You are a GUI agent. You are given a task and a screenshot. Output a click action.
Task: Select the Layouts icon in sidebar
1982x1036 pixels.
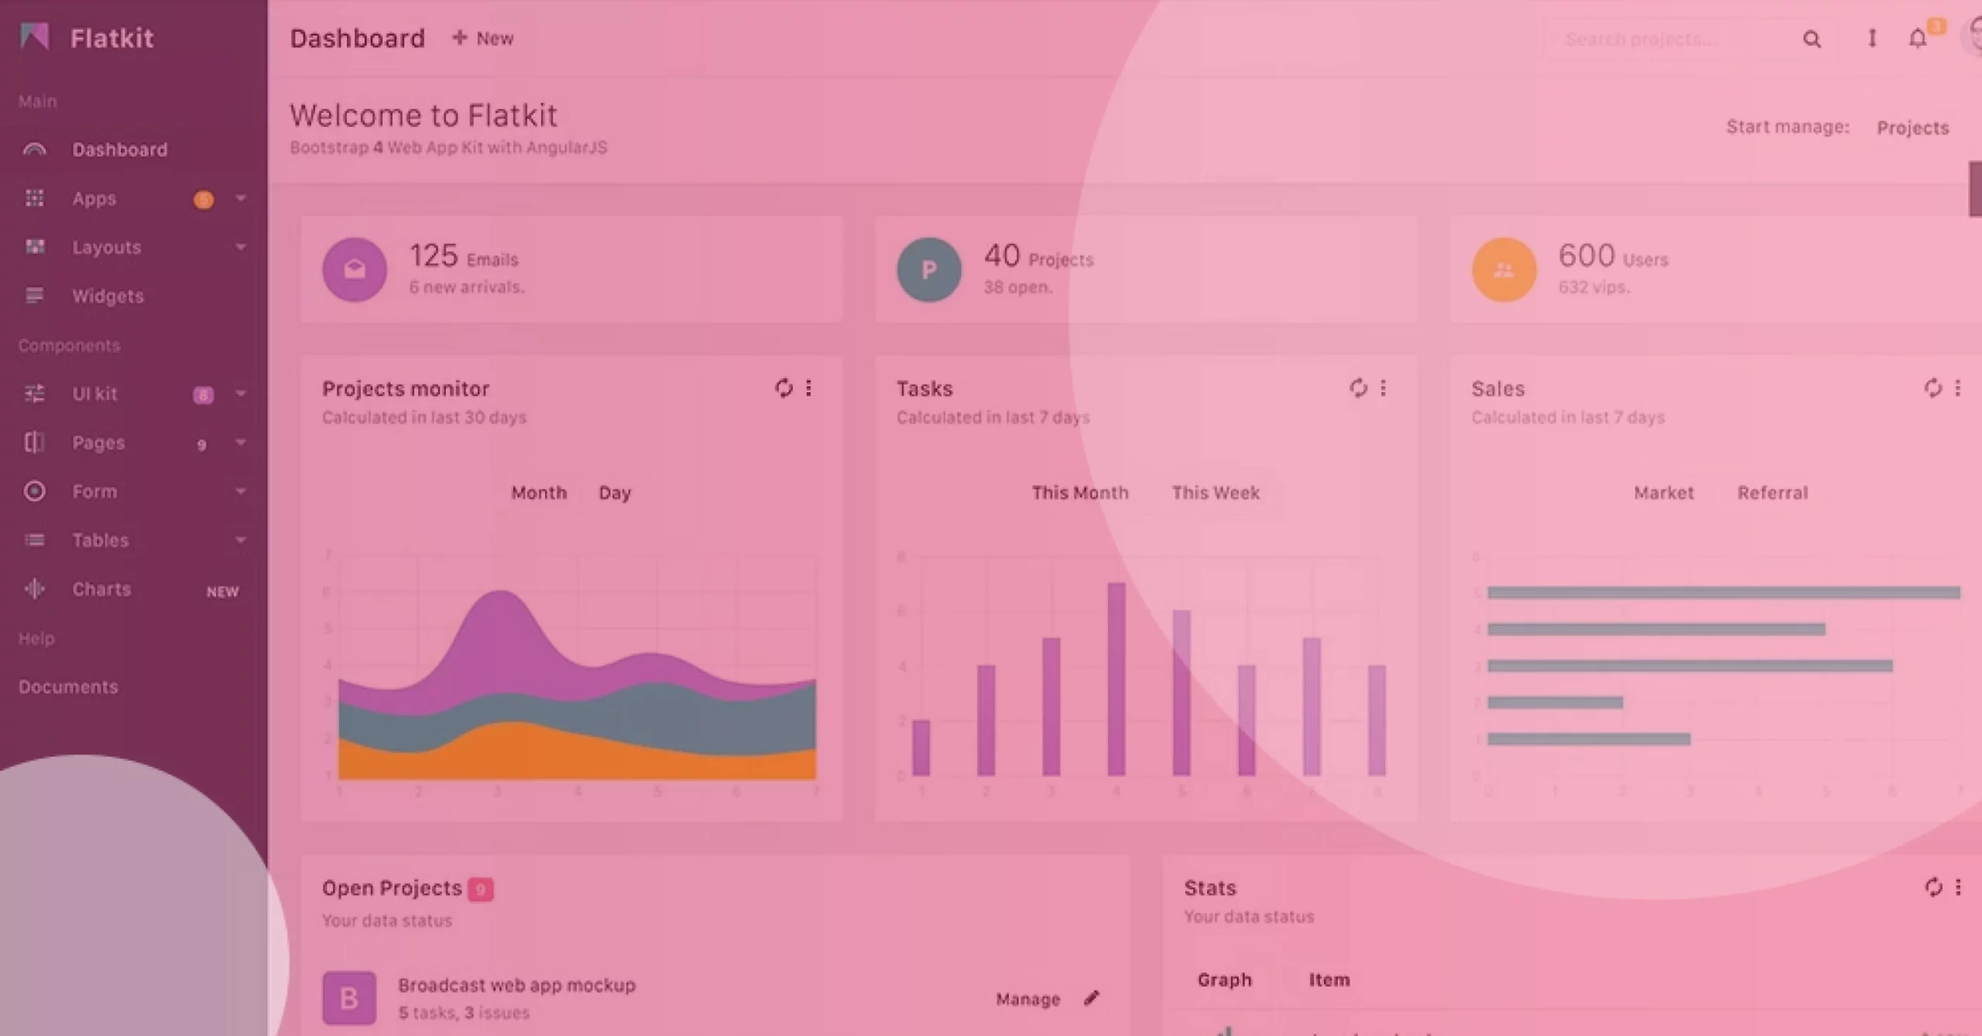[34, 247]
